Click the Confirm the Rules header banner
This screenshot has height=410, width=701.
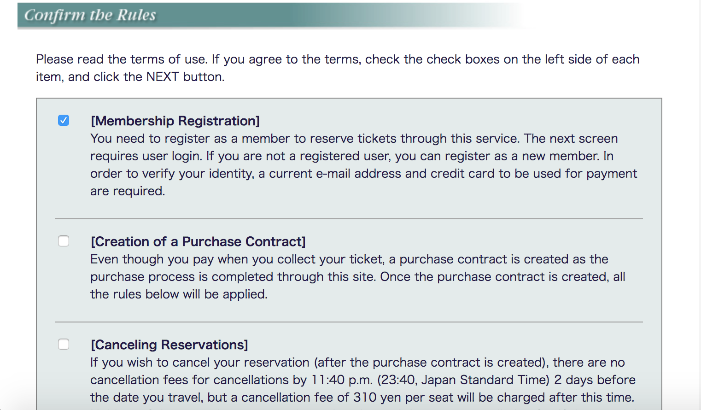(90, 15)
